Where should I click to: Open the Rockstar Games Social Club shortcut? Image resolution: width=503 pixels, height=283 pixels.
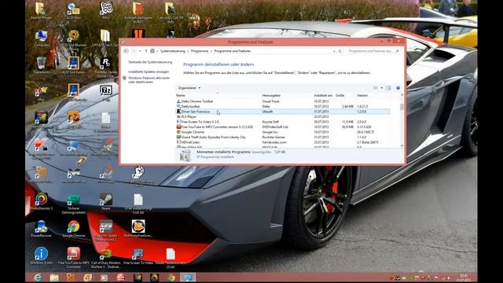[x=106, y=66]
